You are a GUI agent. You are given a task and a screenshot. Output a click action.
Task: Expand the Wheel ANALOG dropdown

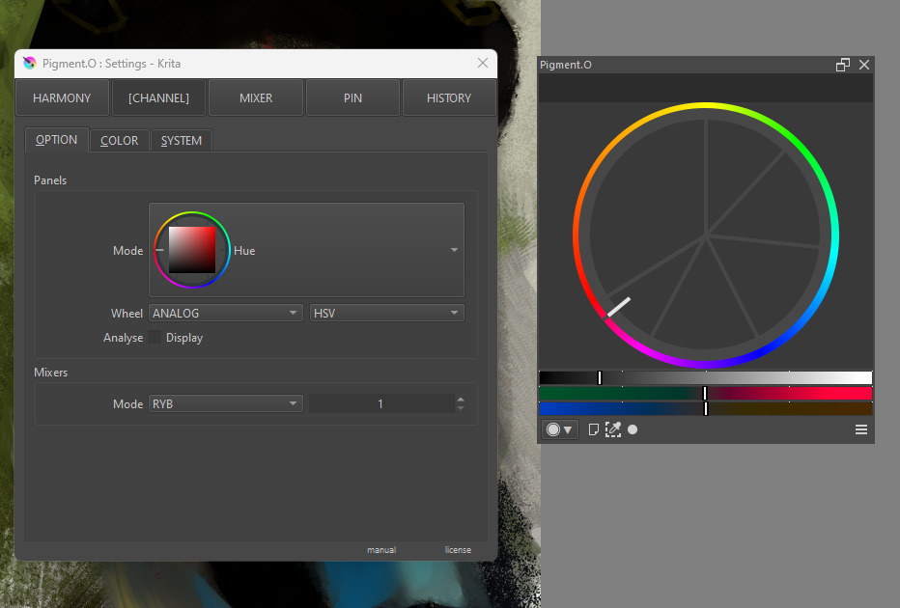(x=225, y=313)
